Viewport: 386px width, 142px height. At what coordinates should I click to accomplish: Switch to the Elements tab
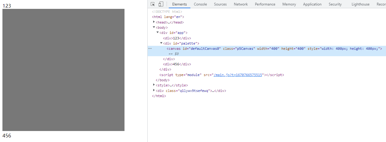click(179, 4)
